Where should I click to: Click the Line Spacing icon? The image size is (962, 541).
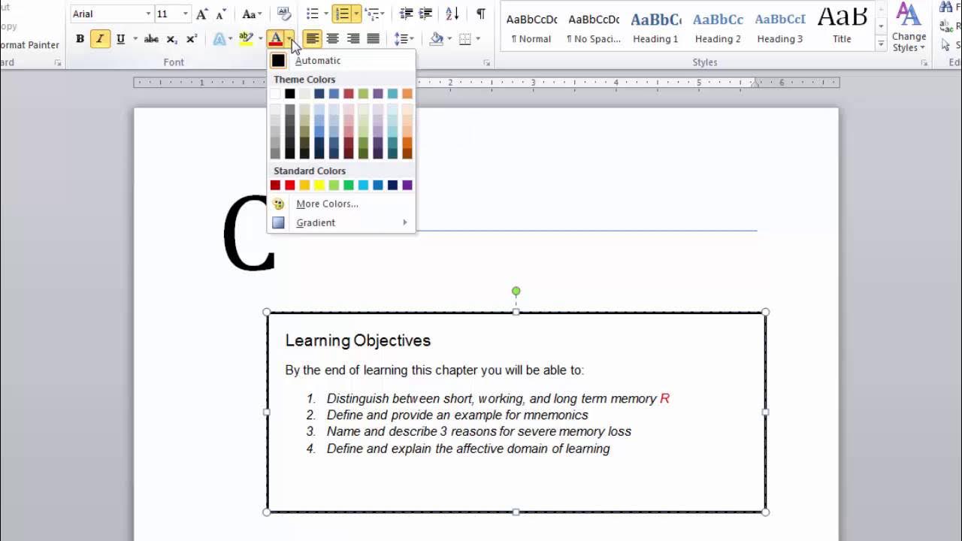point(402,39)
